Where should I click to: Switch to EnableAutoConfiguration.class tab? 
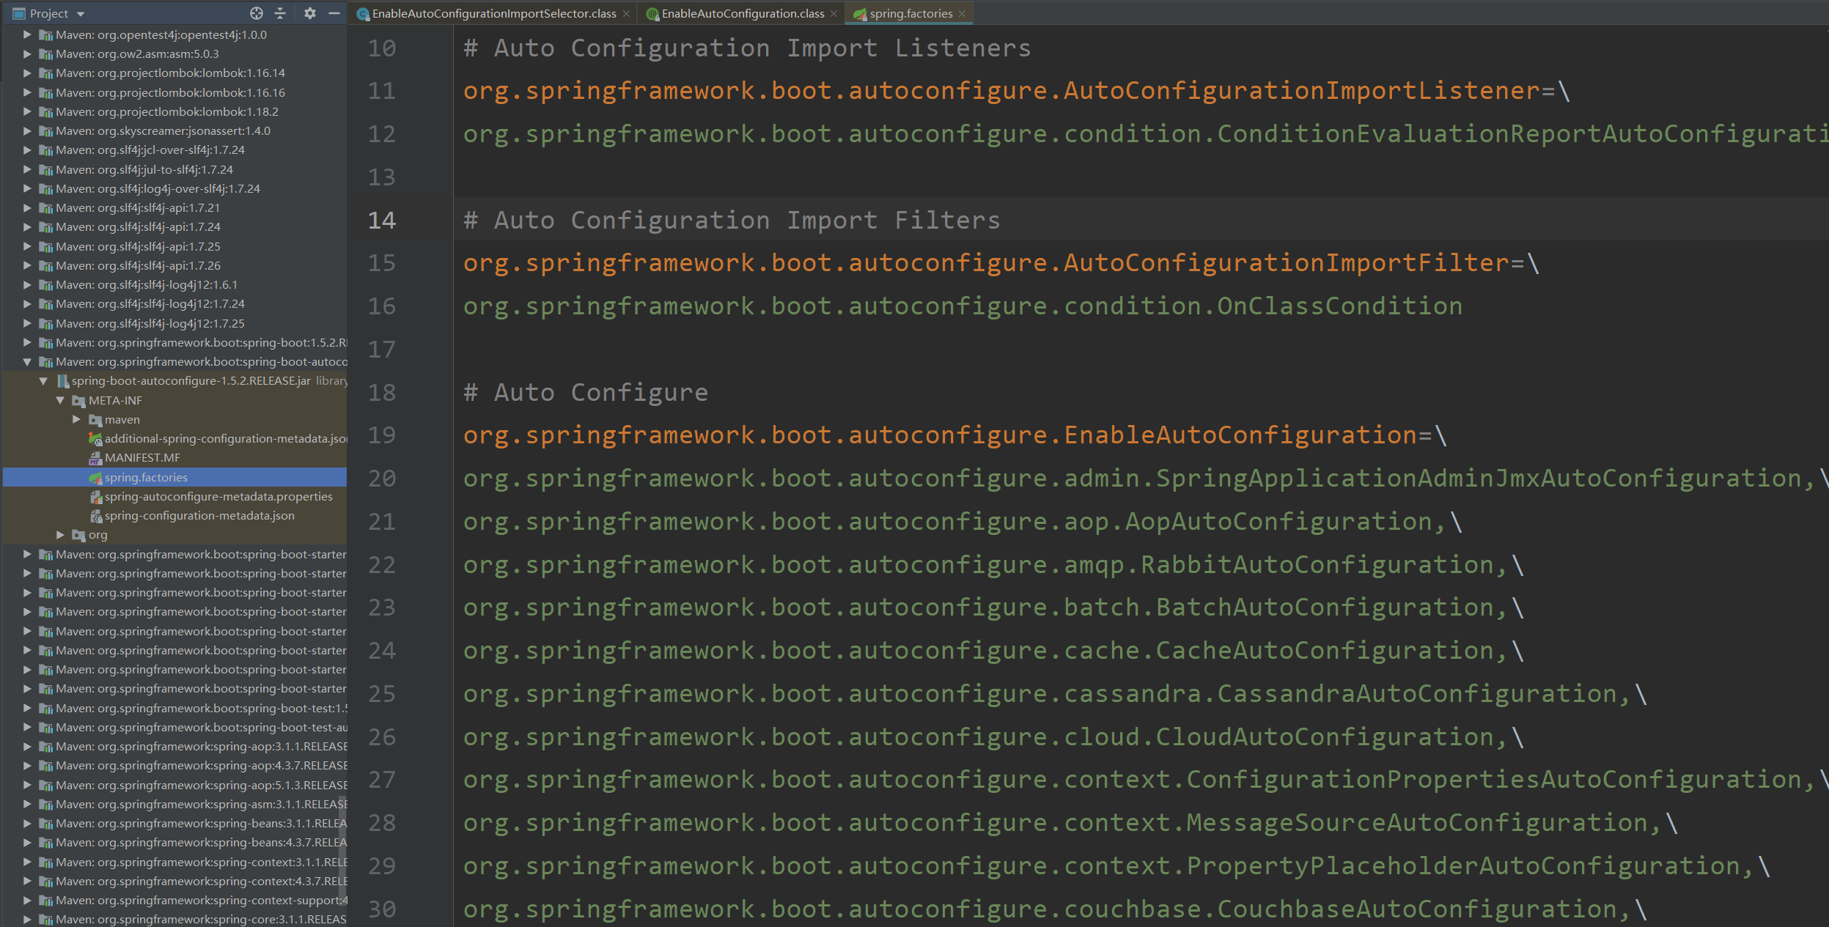(x=742, y=14)
